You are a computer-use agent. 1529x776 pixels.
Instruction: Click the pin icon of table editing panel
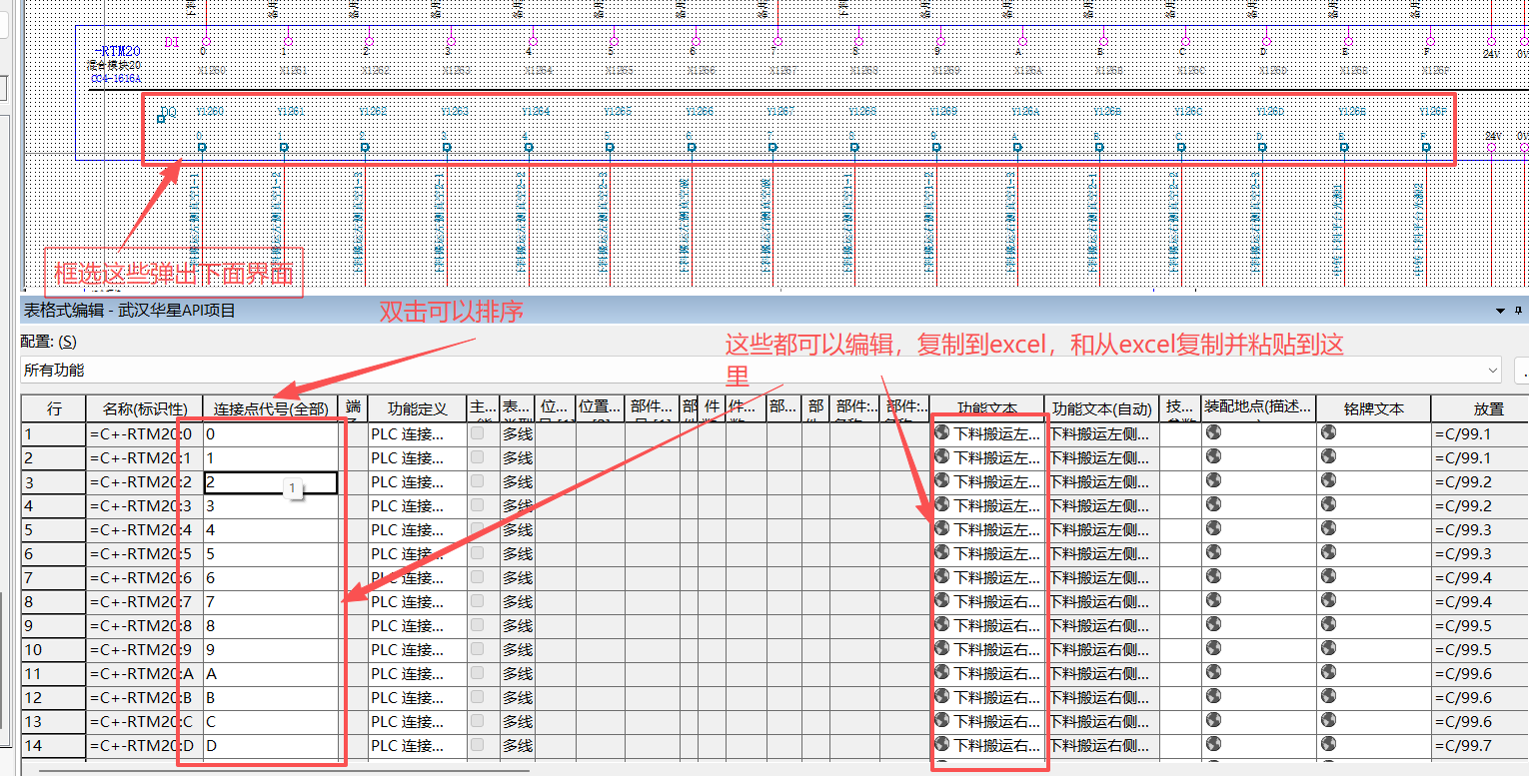(1518, 311)
